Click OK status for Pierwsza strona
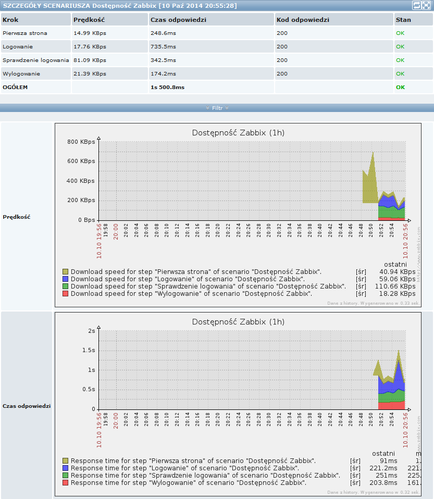 point(400,33)
